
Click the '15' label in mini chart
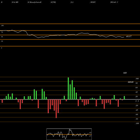click(x=90, y=133)
